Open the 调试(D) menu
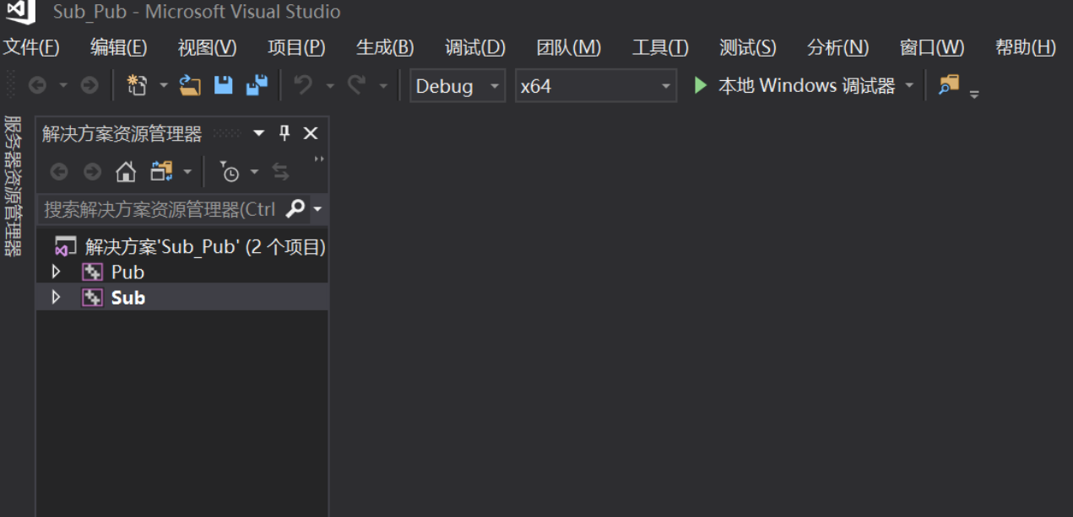Viewport: 1073px width, 517px height. point(475,47)
